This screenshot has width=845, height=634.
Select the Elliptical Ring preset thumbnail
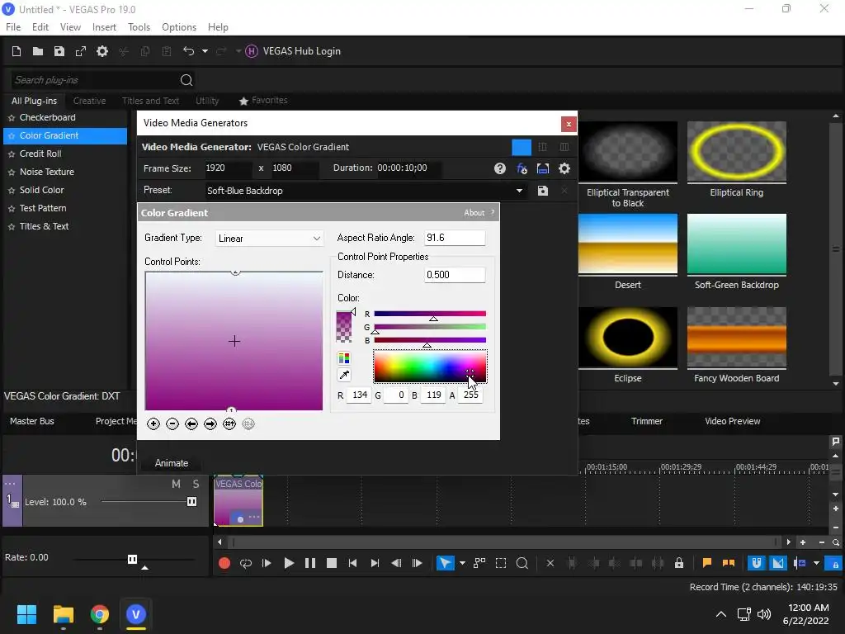coord(736,152)
